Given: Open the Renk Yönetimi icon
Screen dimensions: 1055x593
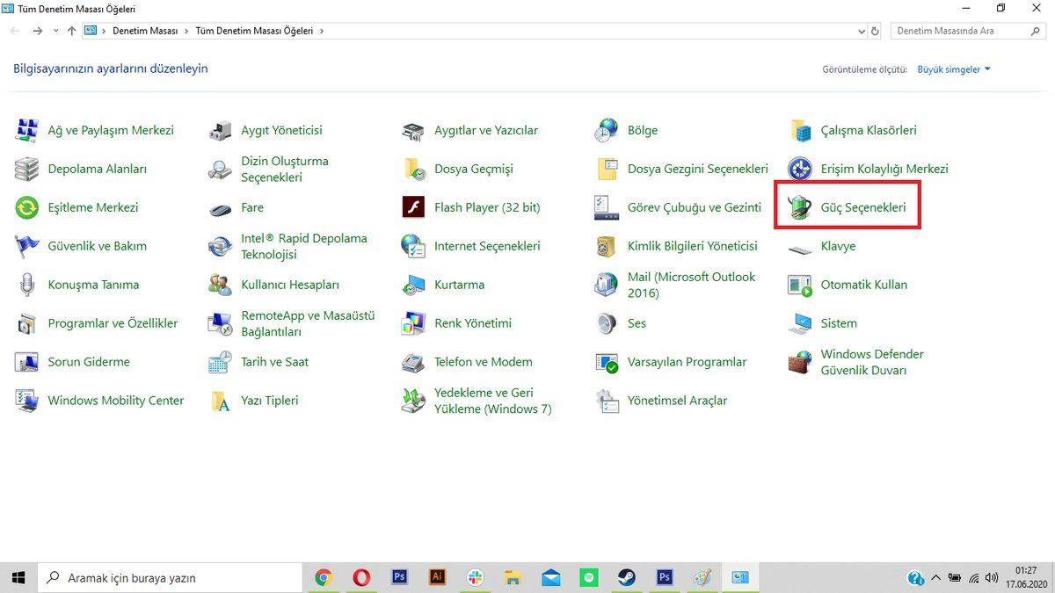Looking at the screenshot, I should (413, 323).
